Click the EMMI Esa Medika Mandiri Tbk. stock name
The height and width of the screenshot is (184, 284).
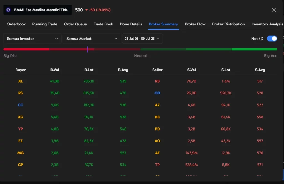41,10
